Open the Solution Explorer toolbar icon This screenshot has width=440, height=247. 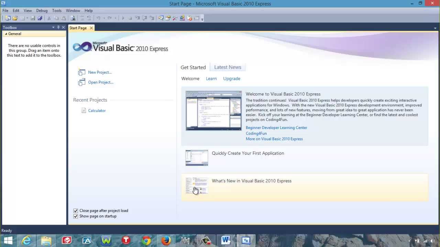[x=161, y=18]
